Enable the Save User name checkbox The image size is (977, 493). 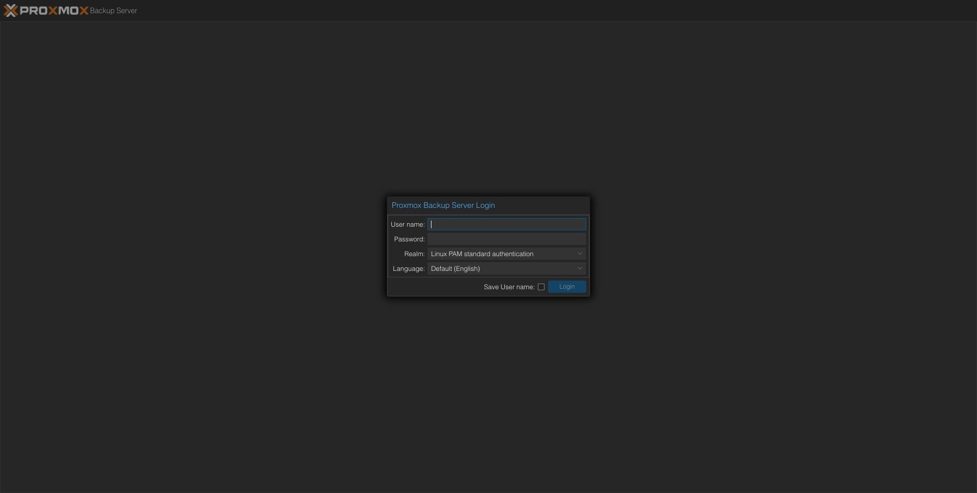541,287
